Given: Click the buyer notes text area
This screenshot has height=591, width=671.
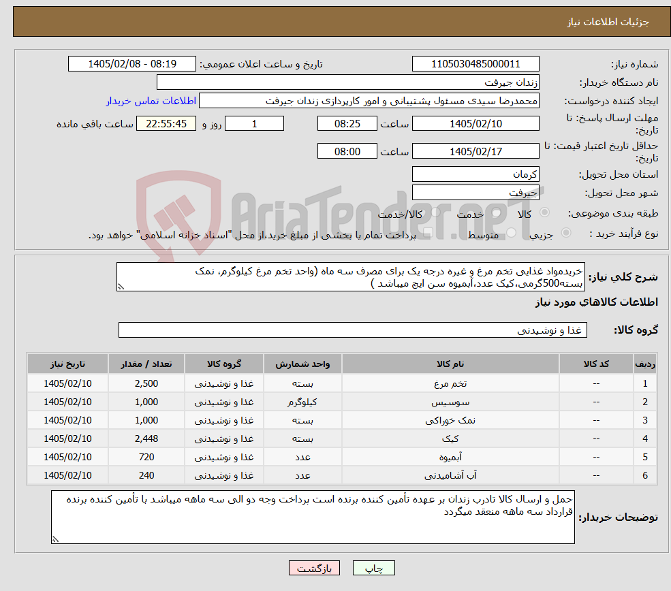Looking at the screenshot, I should pyautogui.click(x=313, y=517).
